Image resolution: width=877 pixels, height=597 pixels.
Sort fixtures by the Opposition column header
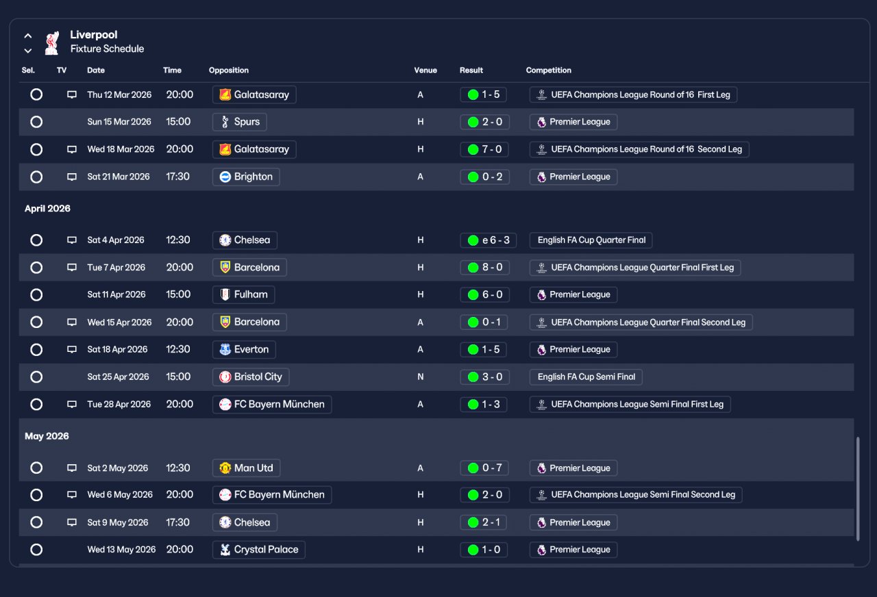pos(229,71)
